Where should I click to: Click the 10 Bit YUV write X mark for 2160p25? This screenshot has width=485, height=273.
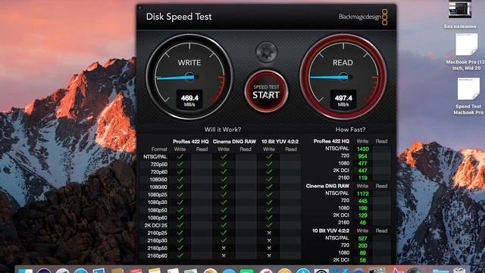(269, 233)
